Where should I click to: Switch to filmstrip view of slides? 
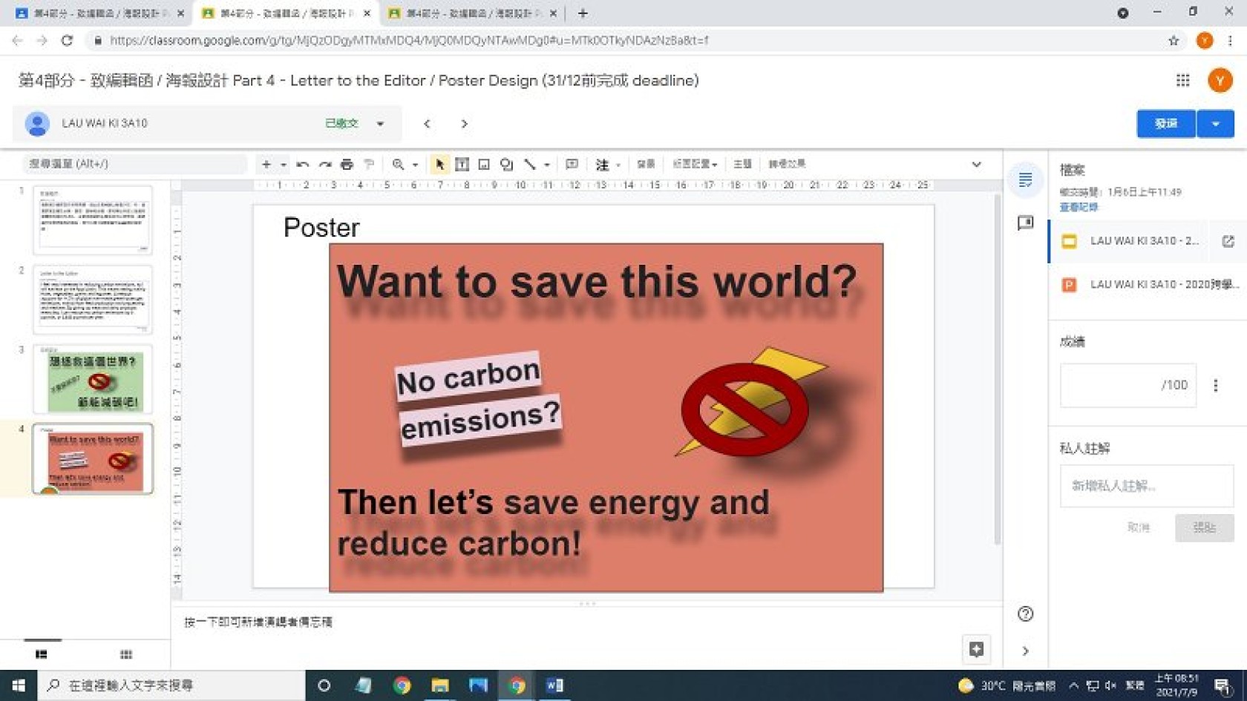pyautogui.click(x=42, y=654)
